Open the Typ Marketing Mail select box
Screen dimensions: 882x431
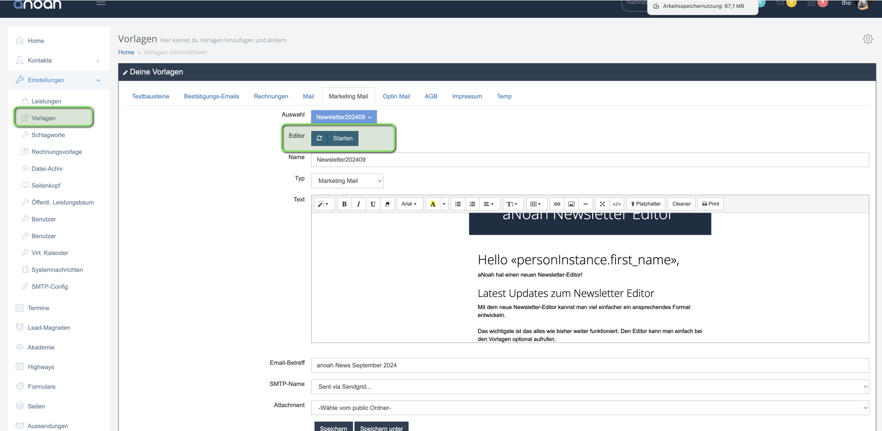click(x=347, y=181)
